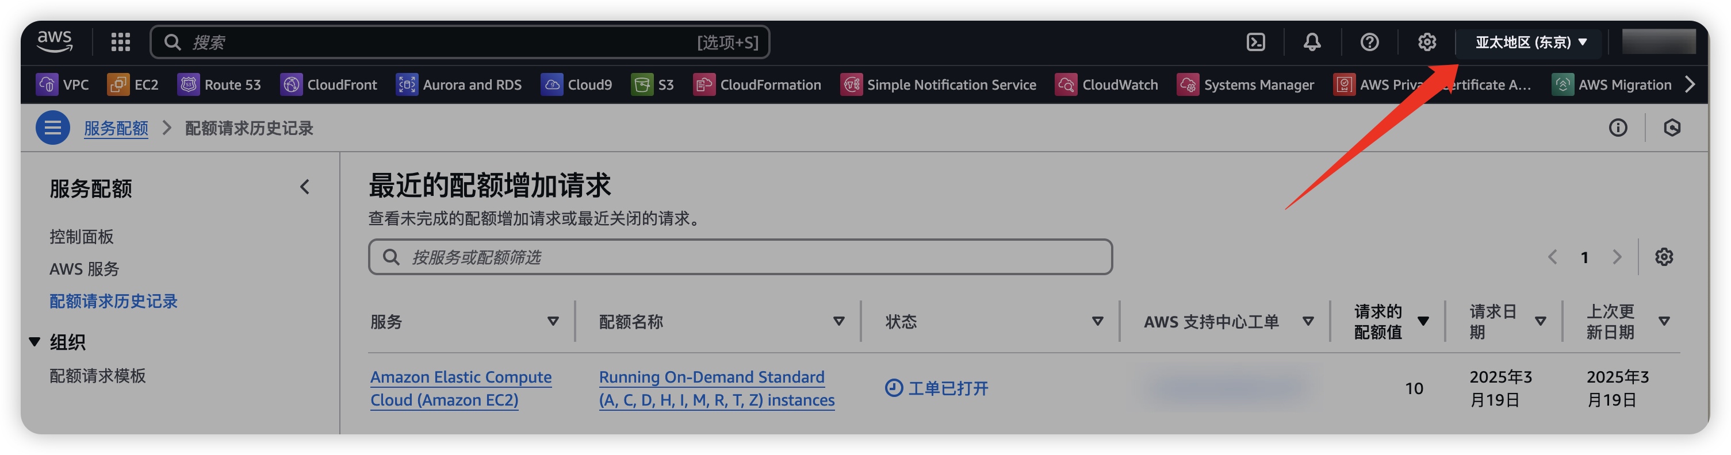Select 配额请求历史记录 in the sidebar

pyautogui.click(x=113, y=301)
